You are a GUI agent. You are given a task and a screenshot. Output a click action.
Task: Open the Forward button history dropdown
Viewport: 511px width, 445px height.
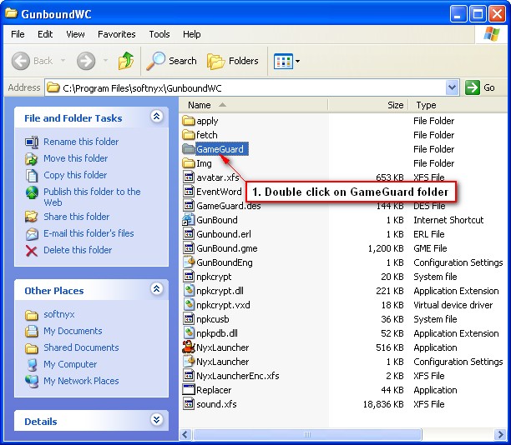[105, 61]
